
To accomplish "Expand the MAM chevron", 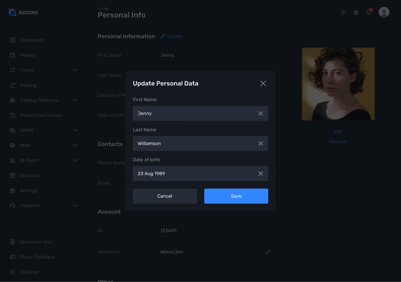I will [75, 145].
